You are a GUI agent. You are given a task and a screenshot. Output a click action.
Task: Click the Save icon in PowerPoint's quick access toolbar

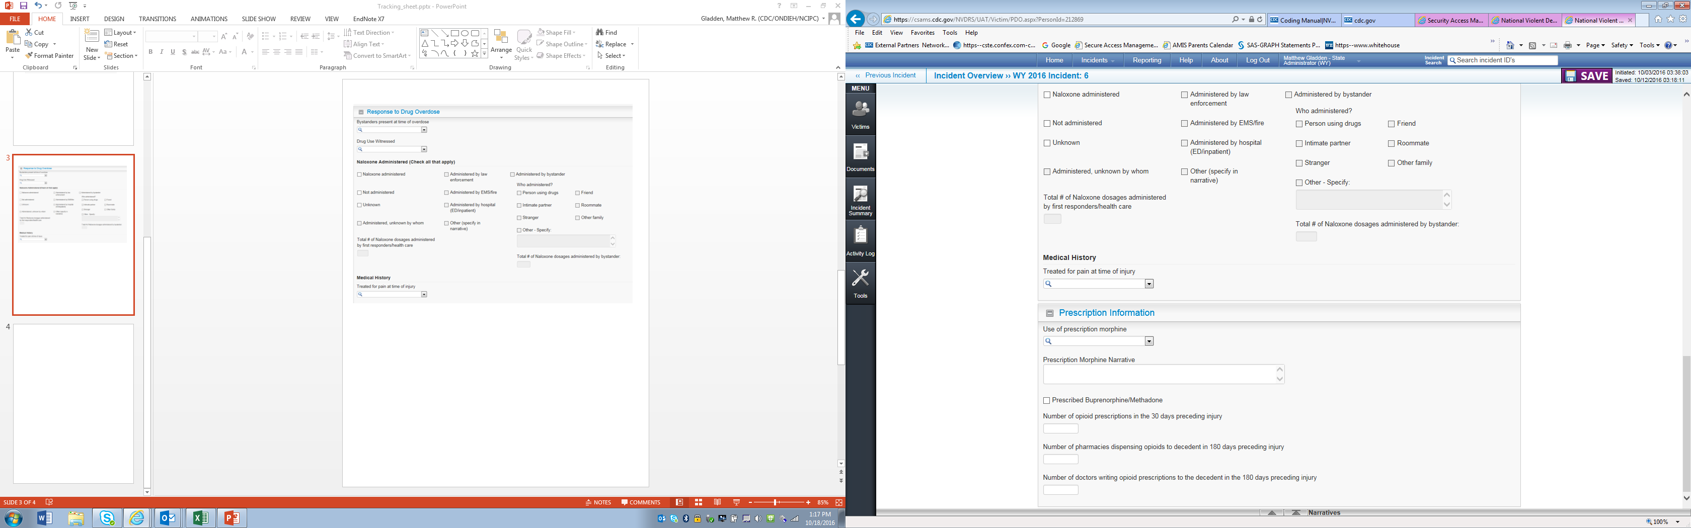click(24, 5)
